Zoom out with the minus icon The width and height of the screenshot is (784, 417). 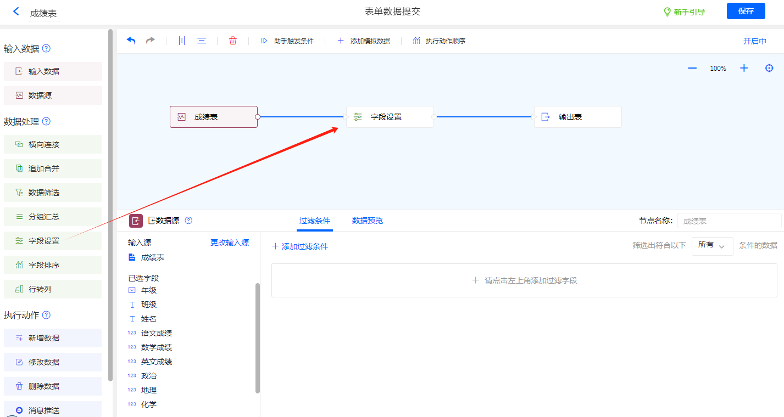pos(692,68)
